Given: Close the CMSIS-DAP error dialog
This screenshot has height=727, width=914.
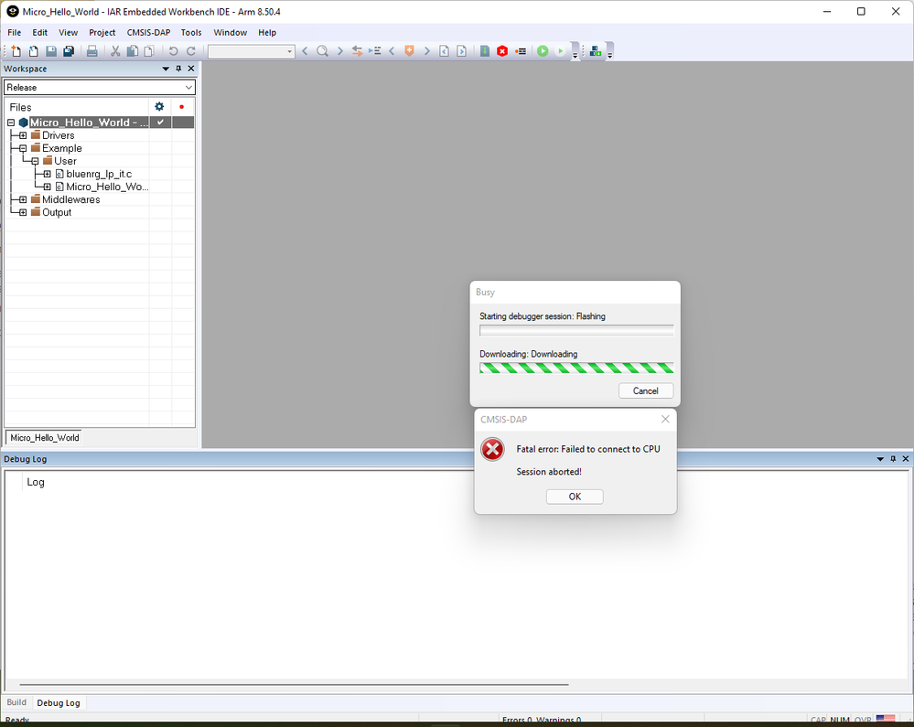Looking at the screenshot, I should tap(665, 419).
